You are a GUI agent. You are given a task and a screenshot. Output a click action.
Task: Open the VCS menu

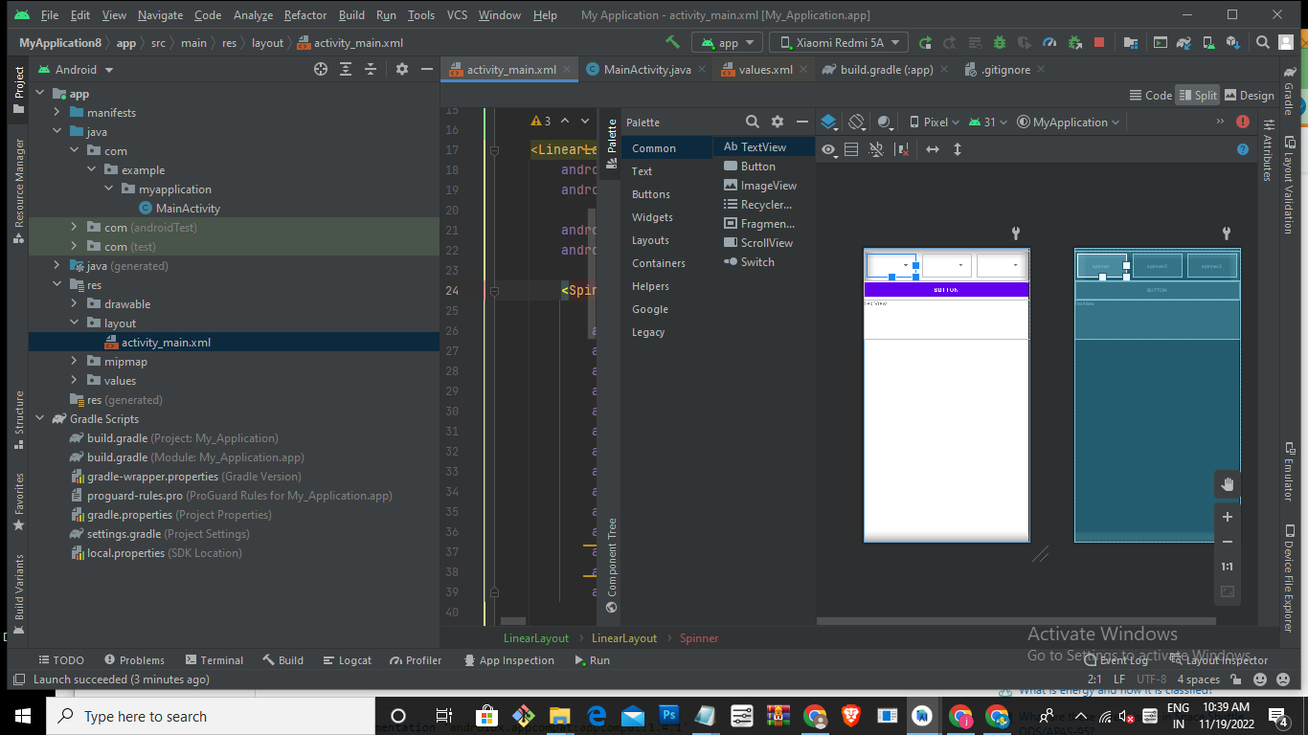pos(458,15)
